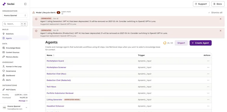Collapse sidebar with the panel toggle icon
The image size is (227, 112).
click(x=25, y=4)
